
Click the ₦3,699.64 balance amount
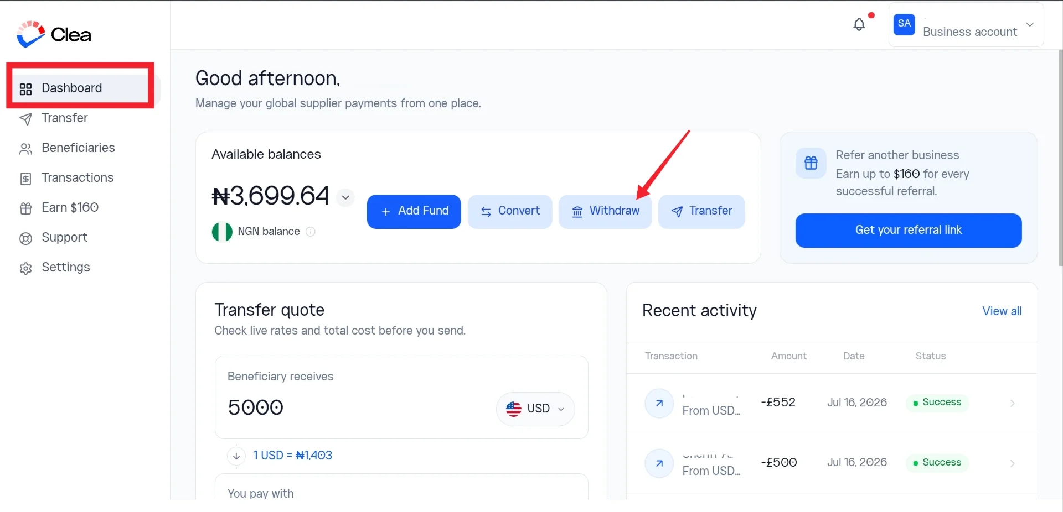coord(271,196)
